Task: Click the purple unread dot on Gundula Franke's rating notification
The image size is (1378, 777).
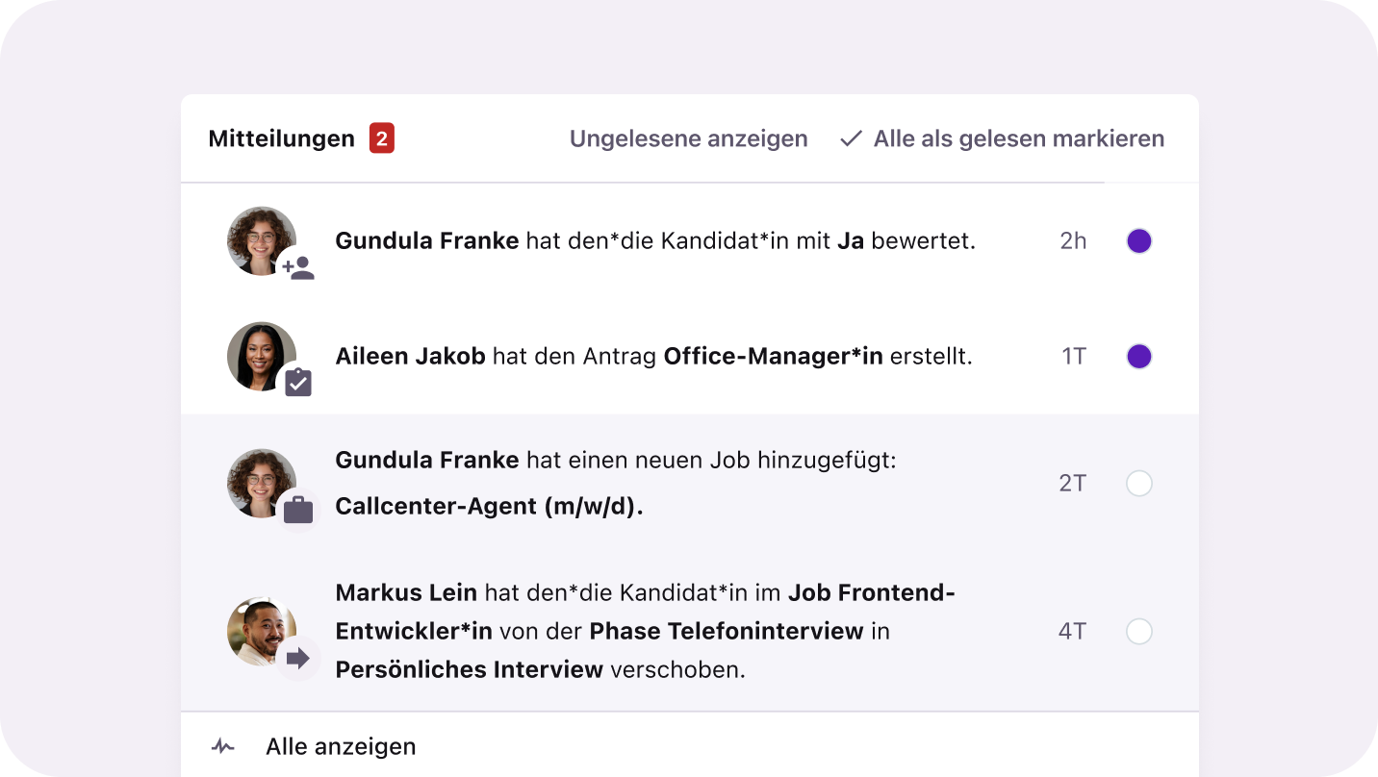Action: pos(1139,241)
